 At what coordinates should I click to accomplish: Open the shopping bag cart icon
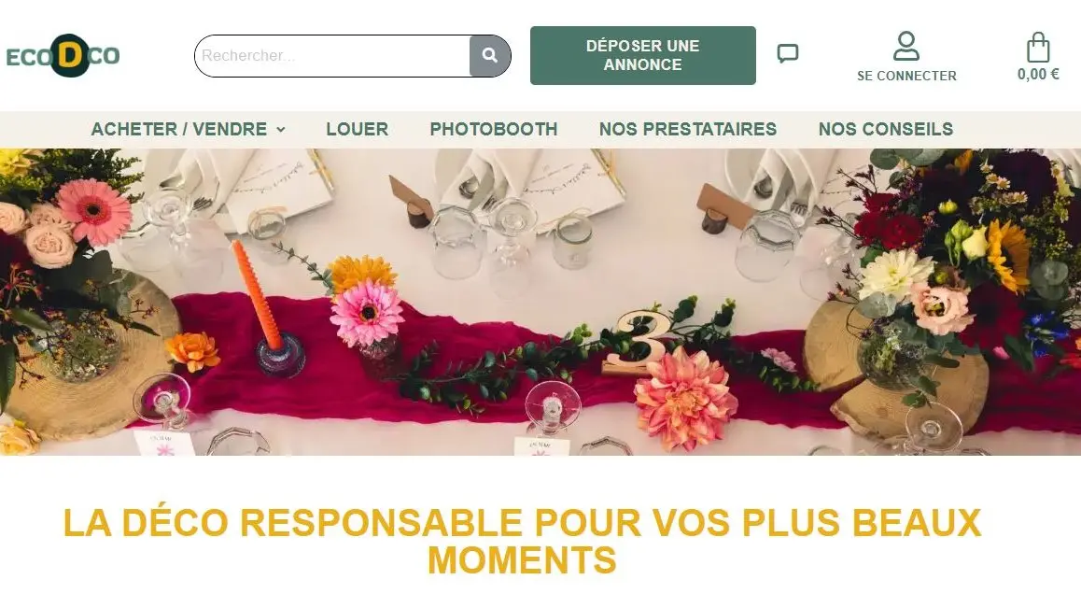click(1037, 48)
